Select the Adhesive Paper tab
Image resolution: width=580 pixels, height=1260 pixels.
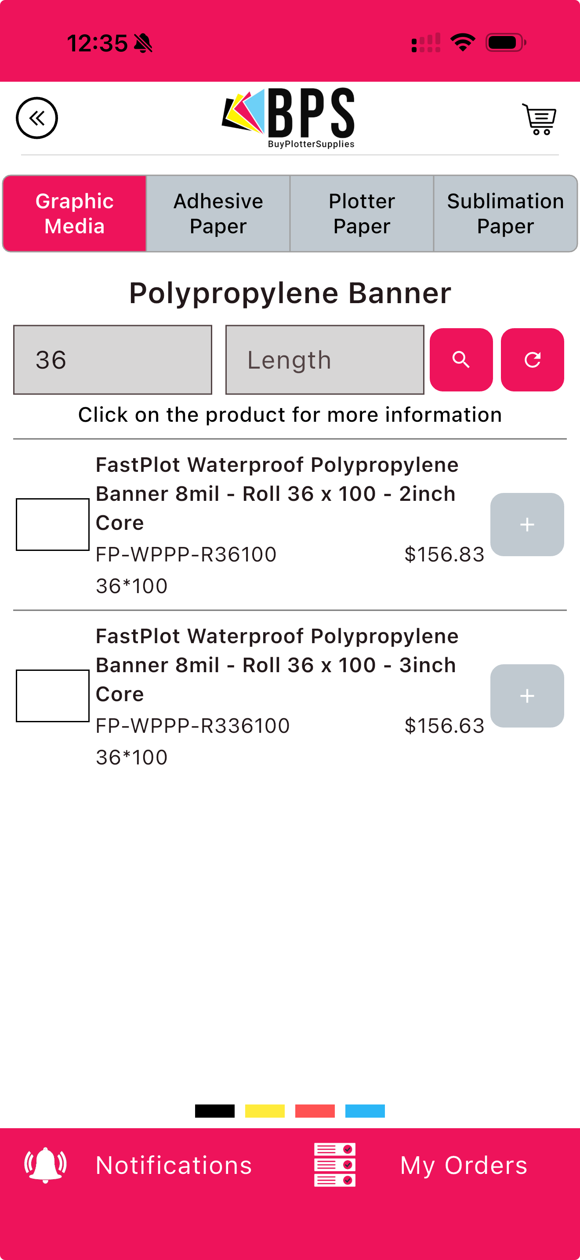(x=218, y=214)
